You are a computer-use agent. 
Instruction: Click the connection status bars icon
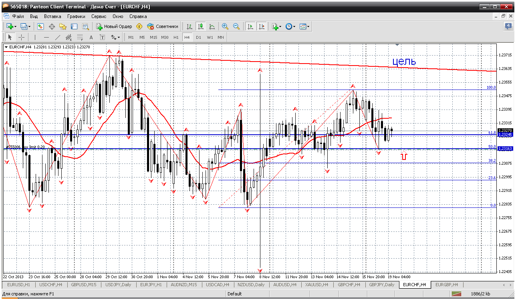(457, 294)
